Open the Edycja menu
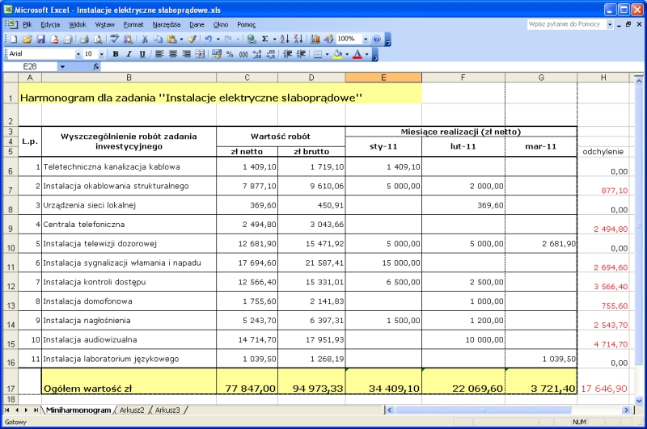Viewport: 647px width, 429px height. point(50,25)
